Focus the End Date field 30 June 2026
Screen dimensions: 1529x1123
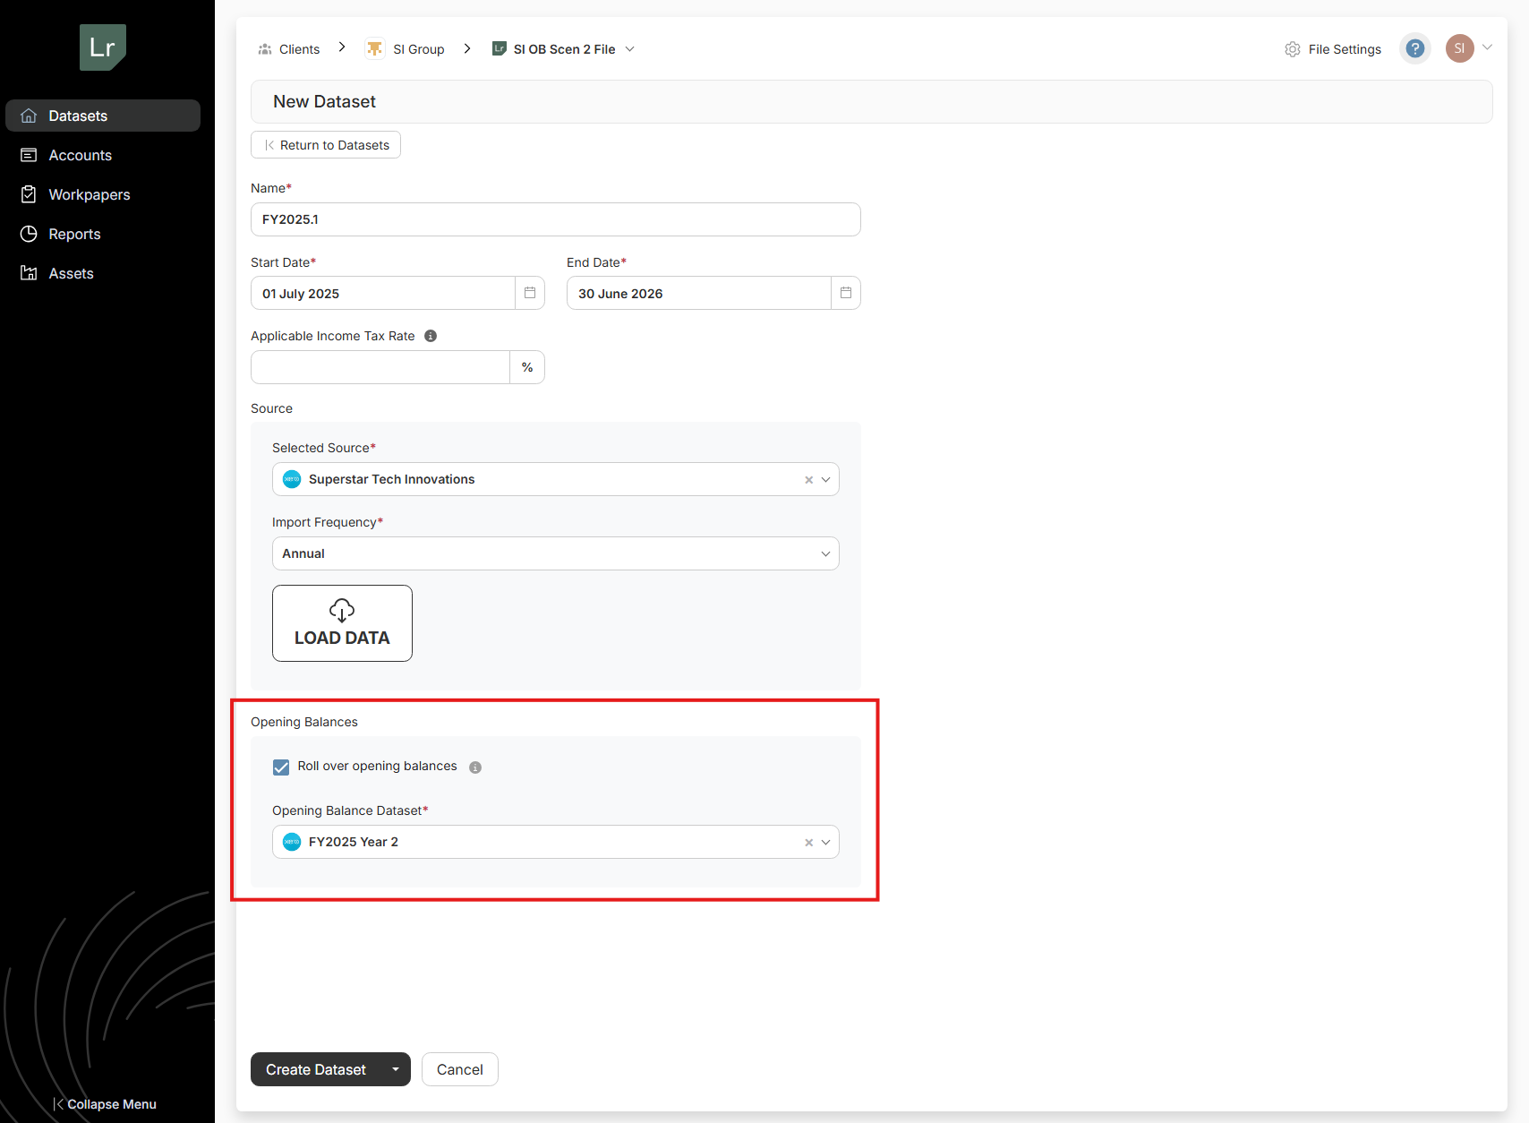coord(699,293)
